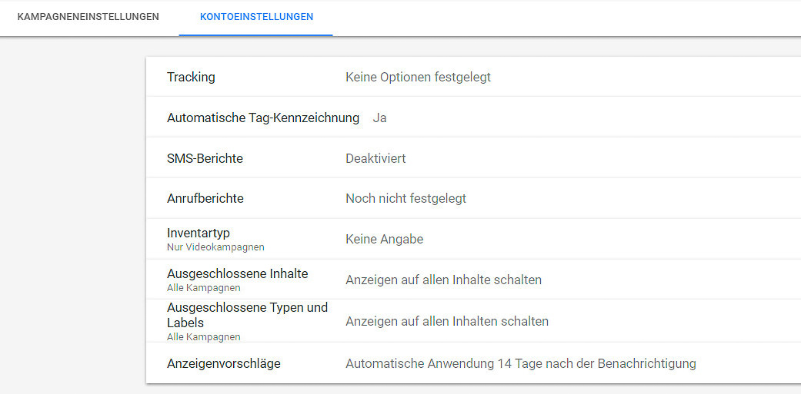Click 'Keine Optionen festgelegt' tracking value
Viewport: 801px width, 394px height.
click(418, 77)
